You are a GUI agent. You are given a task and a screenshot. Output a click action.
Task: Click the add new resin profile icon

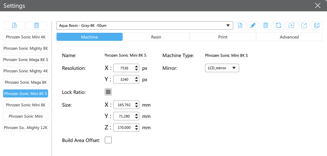240,25
